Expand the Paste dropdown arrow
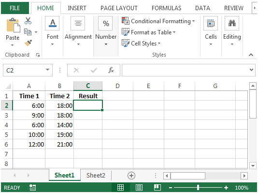The image size is (258, 193). tap(13, 45)
